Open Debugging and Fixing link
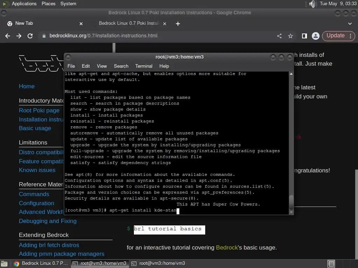Viewport: 358px width, 268px height. tap(48, 221)
